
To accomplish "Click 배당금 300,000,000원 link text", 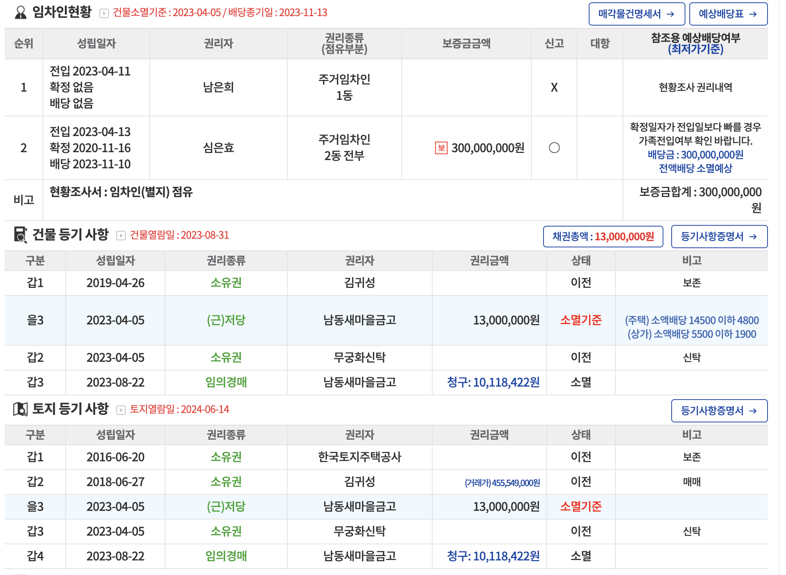I will (x=695, y=155).
